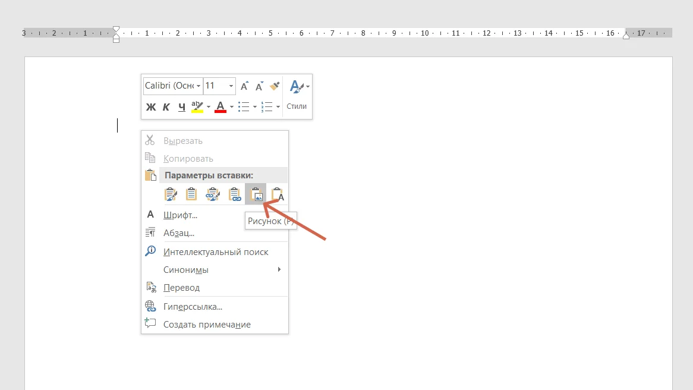Open the Calibri font name dropdown
693x390 pixels.
(199, 86)
